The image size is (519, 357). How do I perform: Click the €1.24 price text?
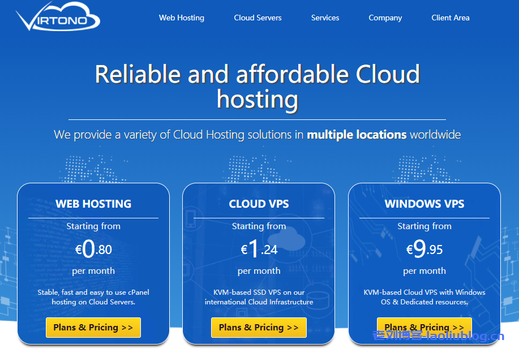pyautogui.click(x=259, y=249)
